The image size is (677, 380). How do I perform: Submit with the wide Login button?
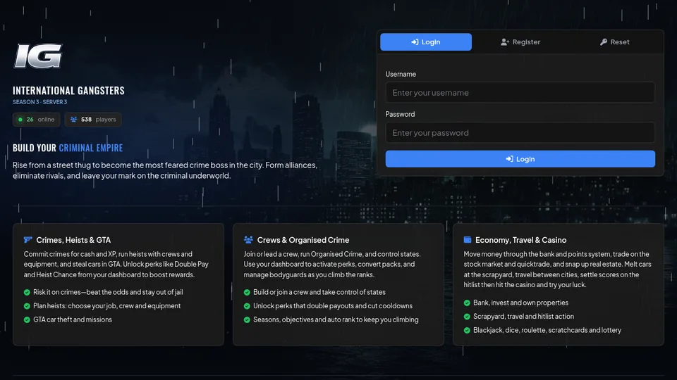pos(520,159)
